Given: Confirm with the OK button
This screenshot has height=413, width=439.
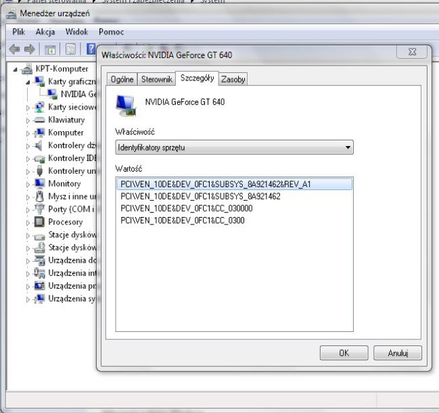Looking at the screenshot, I should coord(344,353).
